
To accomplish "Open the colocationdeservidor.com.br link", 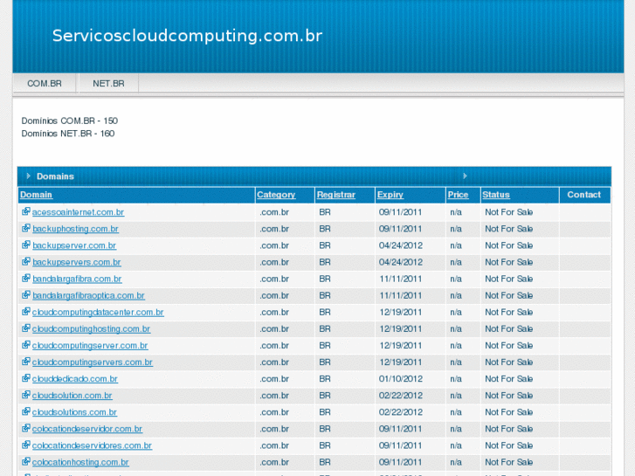I will coord(87,429).
